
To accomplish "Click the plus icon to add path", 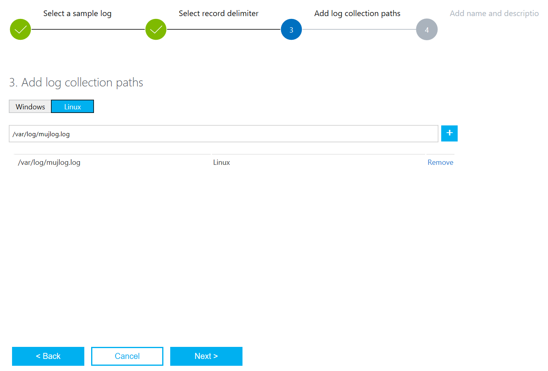I will click(449, 133).
